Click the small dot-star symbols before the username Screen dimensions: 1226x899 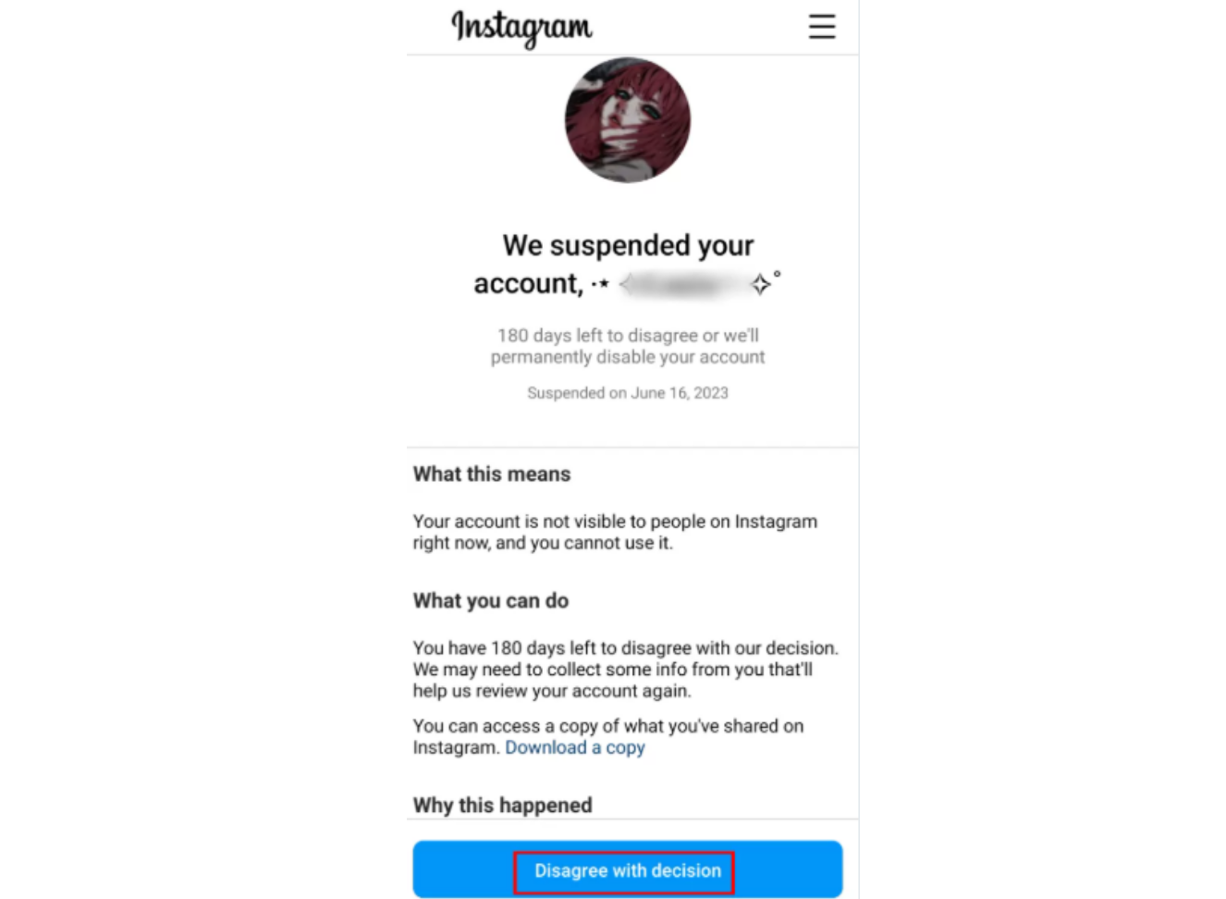point(600,284)
